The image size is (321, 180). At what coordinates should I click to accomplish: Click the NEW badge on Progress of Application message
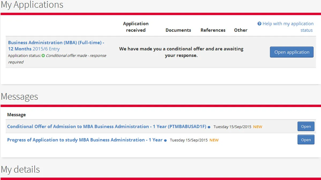[214, 140]
